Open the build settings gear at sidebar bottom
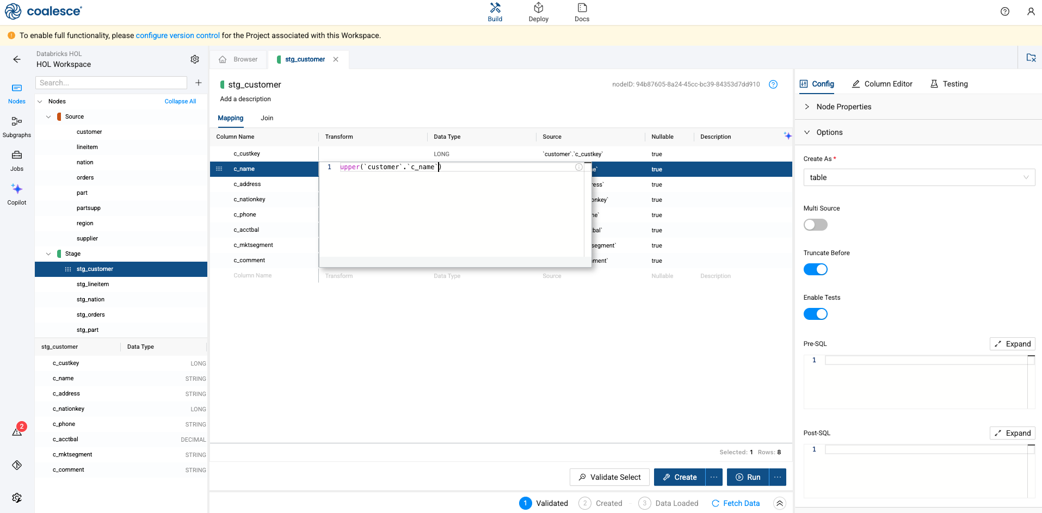1042x513 pixels. click(17, 498)
